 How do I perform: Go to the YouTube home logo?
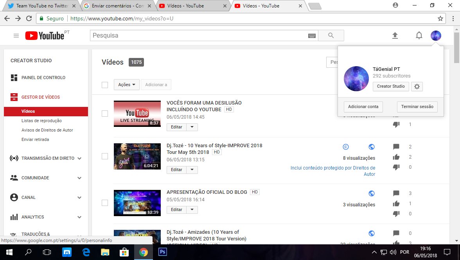point(45,36)
